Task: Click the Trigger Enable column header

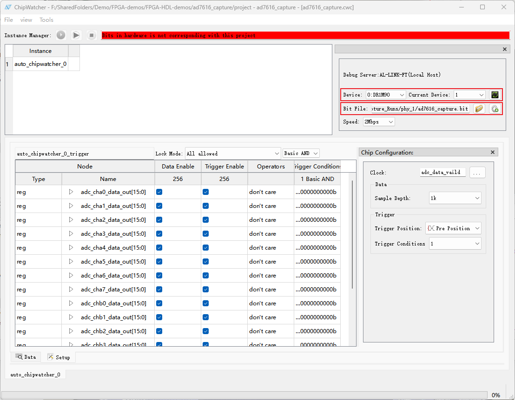Action: pos(224,166)
